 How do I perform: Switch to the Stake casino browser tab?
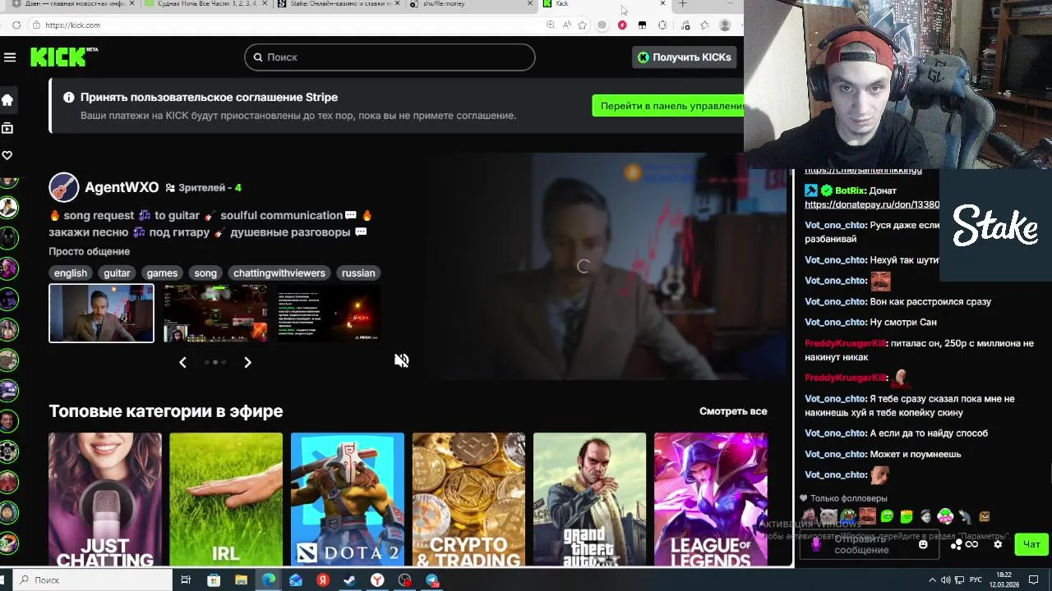point(337,4)
